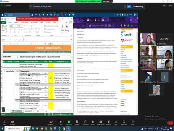Screen dimensions: 174x131
Task: Click the turnitin logo on the web page
Action: 127,35
